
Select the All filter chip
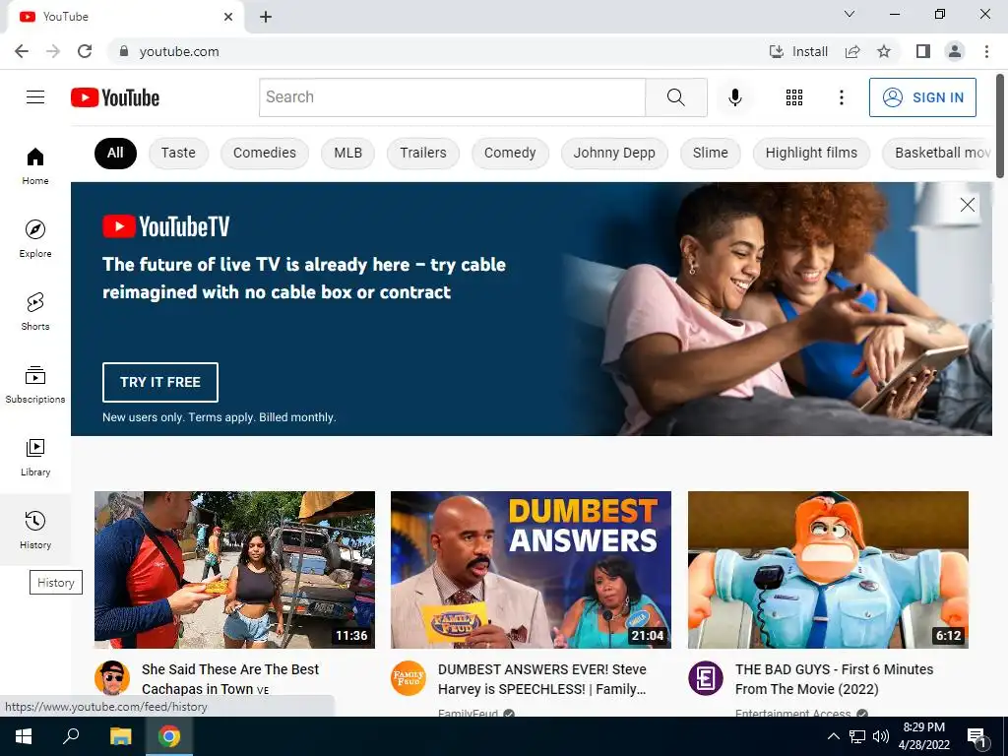coord(115,153)
